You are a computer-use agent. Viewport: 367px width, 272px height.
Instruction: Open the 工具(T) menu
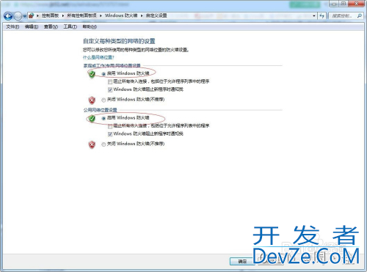[x=70, y=26]
